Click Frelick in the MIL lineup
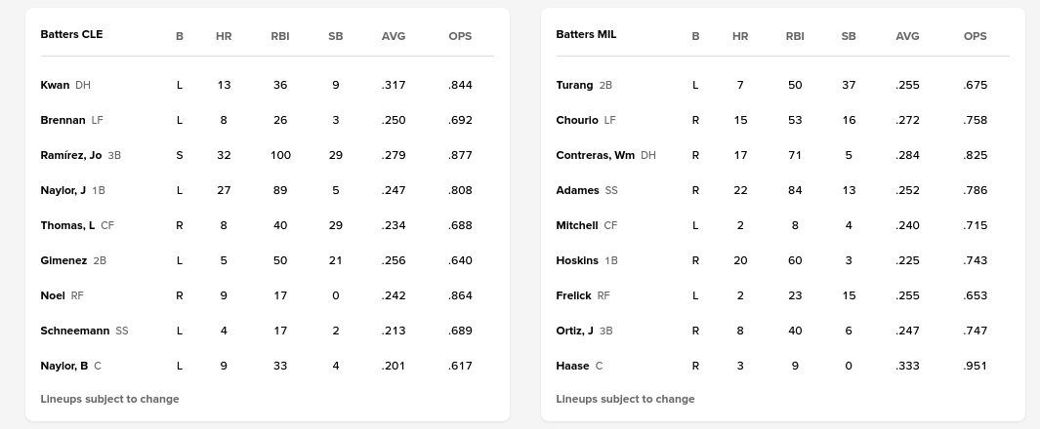1040x429 pixels. (574, 295)
